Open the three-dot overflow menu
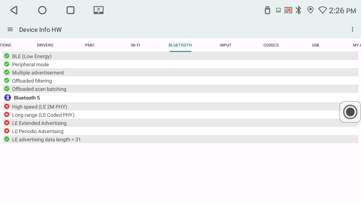Viewport: 361px width, 203px height. [352, 30]
